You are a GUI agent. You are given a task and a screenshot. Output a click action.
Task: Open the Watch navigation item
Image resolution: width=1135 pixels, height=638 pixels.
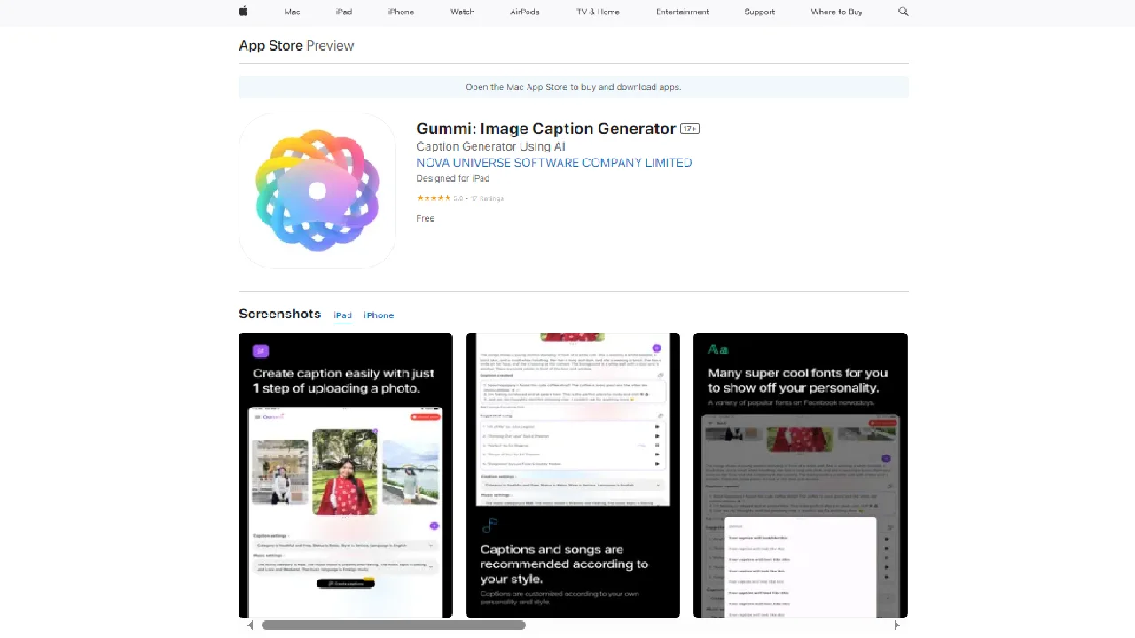tap(462, 12)
